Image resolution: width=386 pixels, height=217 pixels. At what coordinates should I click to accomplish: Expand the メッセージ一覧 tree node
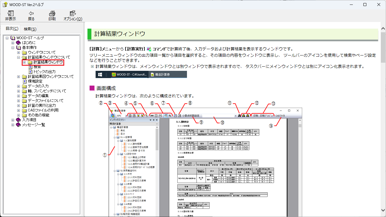[x=13, y=125]
